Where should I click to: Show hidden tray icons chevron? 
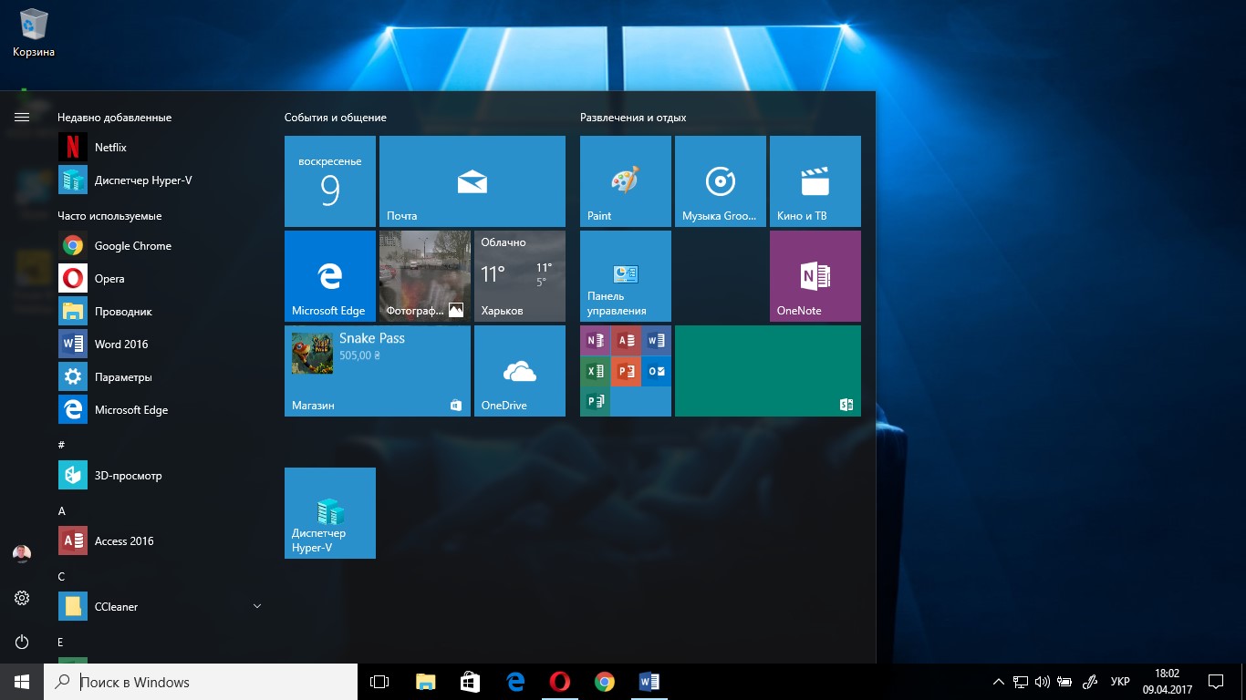tap(999, 682)
